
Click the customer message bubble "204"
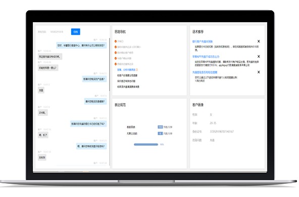[43, 112]
